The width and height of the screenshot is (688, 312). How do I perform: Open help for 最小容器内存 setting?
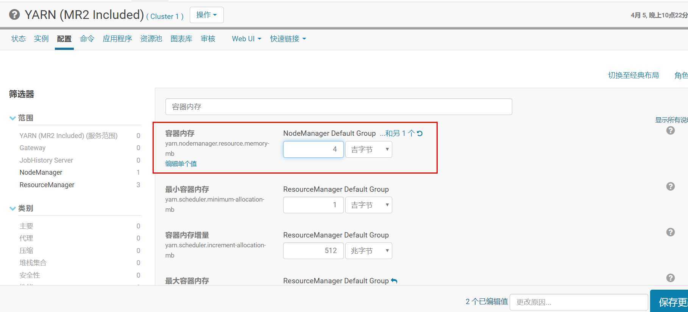[x=671, y=186]
